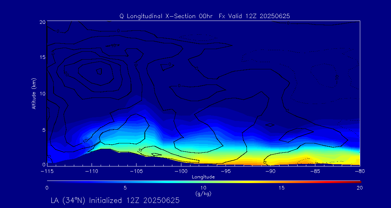Image resolution: width=391 pixels, height=208 pixels.
Task: Select longitude tick label -85
Action: (x=315, y=171)
